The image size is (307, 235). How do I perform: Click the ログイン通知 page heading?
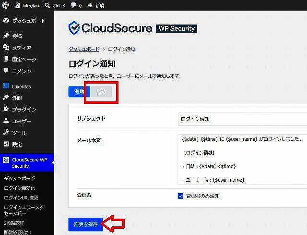pyautogui.click(x=92, y=63)
